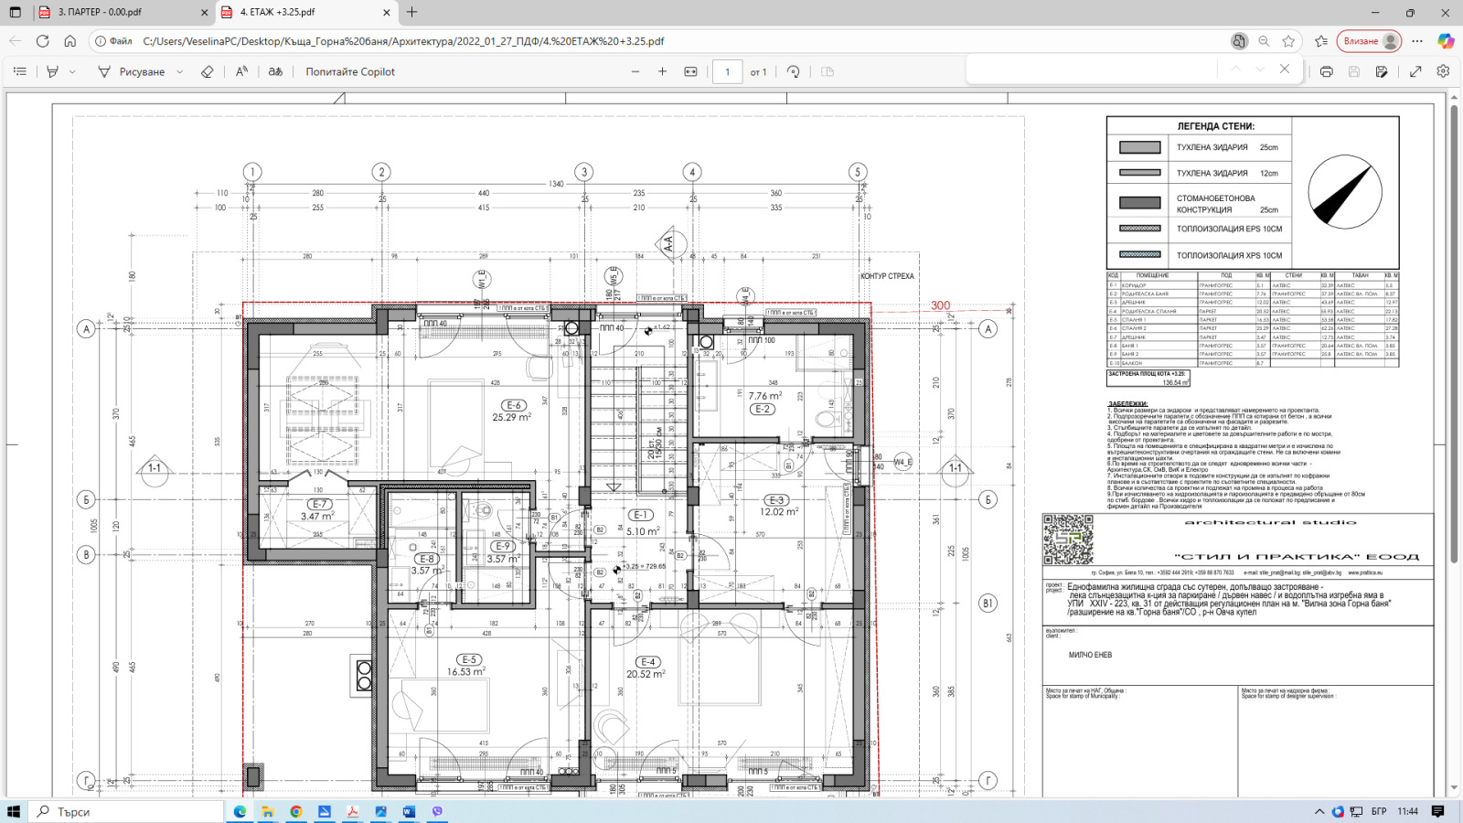Viewport: 1463px width, 823px height.
Task: Expand the Рисуване drawing options dropdown
Action: (x=180, y=71)
